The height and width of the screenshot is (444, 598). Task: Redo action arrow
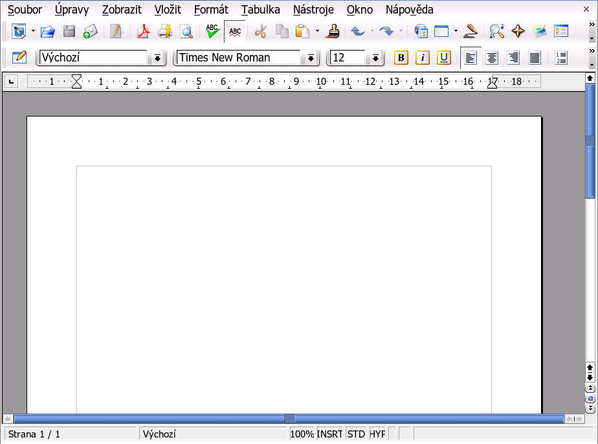[386, 31]
